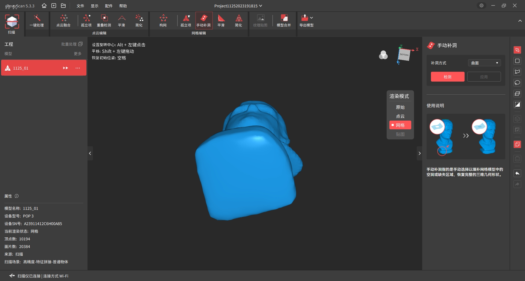Undo last action arrow icon
This screenshot has width=525, height=281.
[x=517, y=174]
